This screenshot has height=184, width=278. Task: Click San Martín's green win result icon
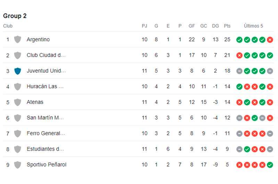pyautogui.click(x=255, y=118)
